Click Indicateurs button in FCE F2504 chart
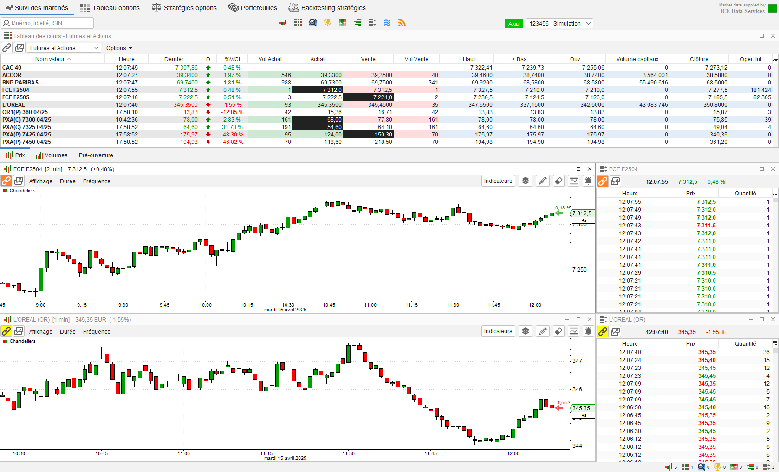Screen dimensions: 779x472 point(498,181)
